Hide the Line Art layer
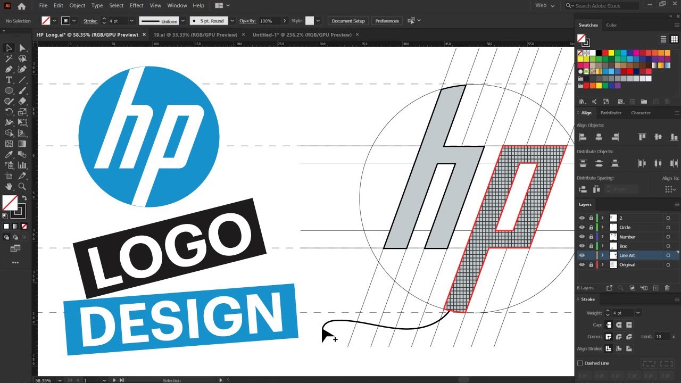This screenshot has height=383, width=681. [582, 255]
